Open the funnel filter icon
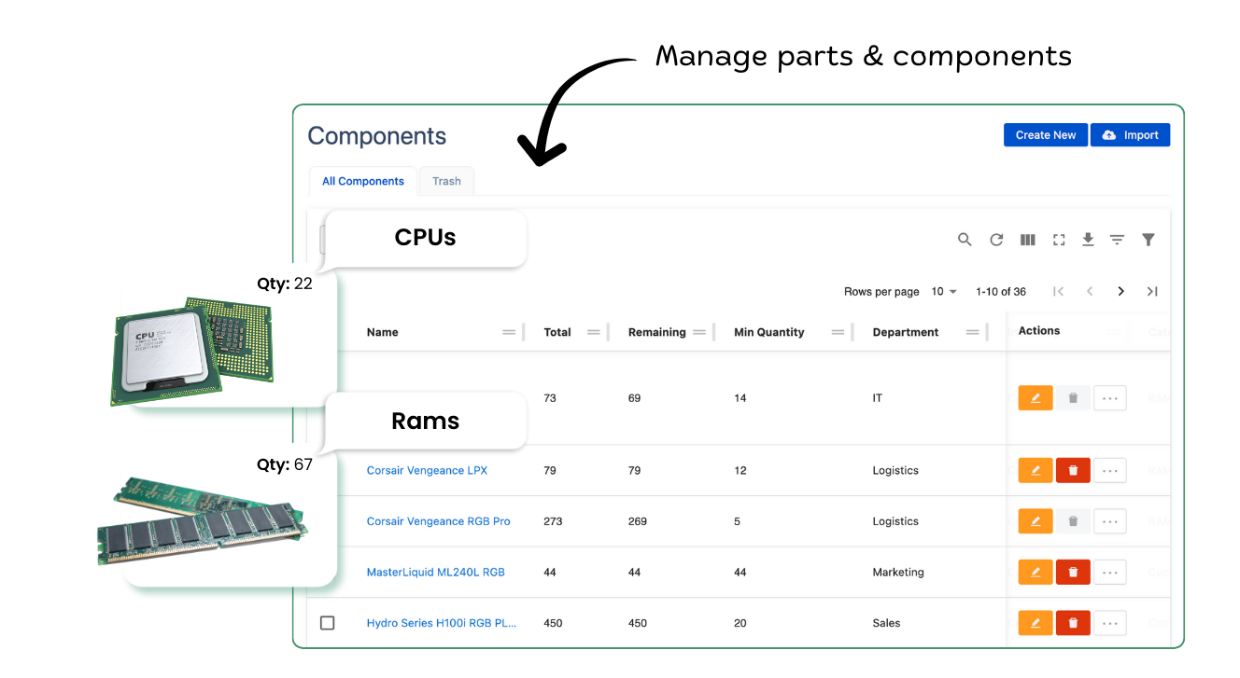 point(1148,240)
